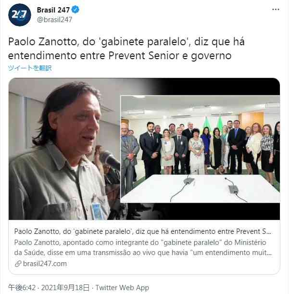Click ツイートを翻訳 to translate tweet
Viewport: 289px width, 294px height.
coord(30,68)
